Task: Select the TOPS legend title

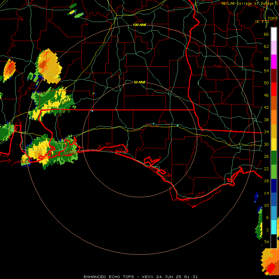Action: click(272, 19)
